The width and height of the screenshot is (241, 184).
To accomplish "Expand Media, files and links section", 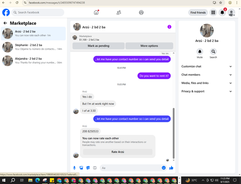I will [x=207, y=83].
